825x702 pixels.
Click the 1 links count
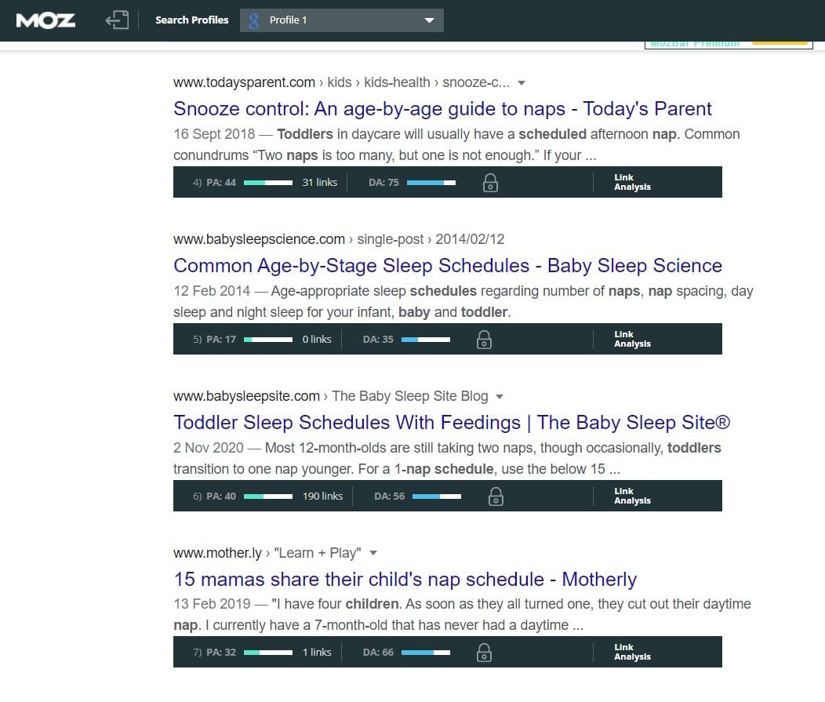pyautogui.click(x=317, y=652)
